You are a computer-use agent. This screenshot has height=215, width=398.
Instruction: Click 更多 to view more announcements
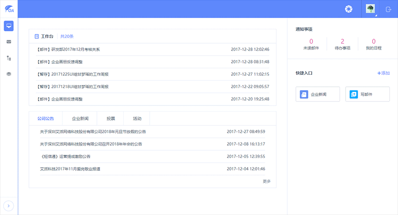[x=267, y=181]
